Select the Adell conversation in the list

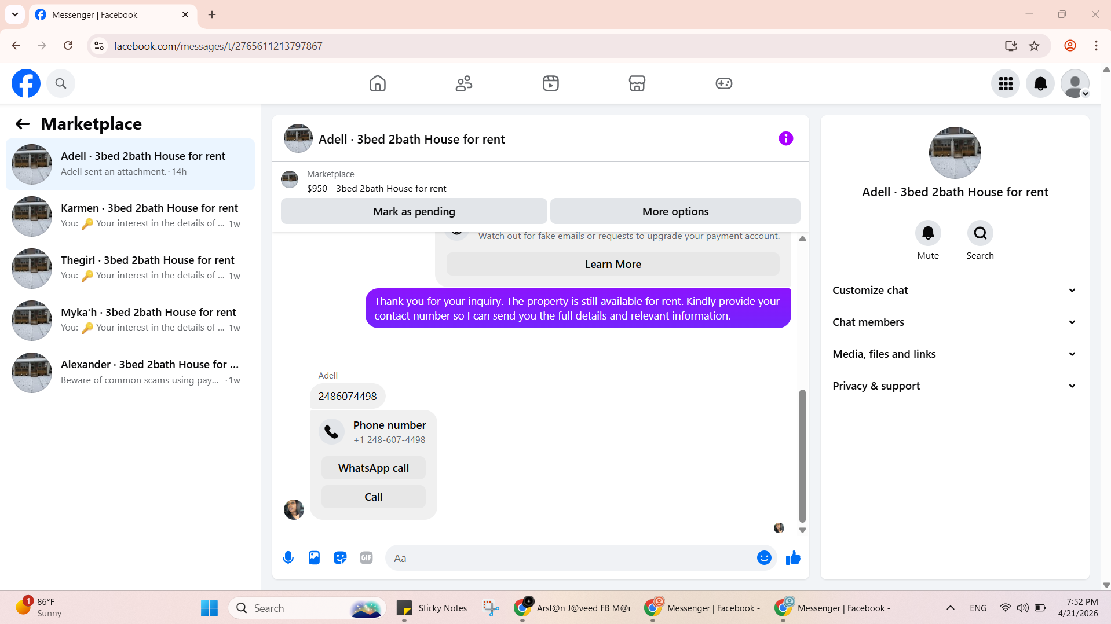130,164
